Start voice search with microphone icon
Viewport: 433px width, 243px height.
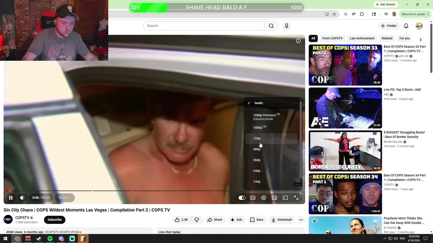coord(287,26)
